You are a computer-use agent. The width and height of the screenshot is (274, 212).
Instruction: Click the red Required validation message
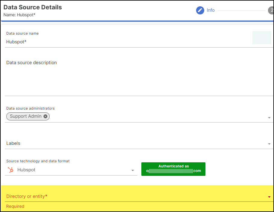[x=15, y=207]
